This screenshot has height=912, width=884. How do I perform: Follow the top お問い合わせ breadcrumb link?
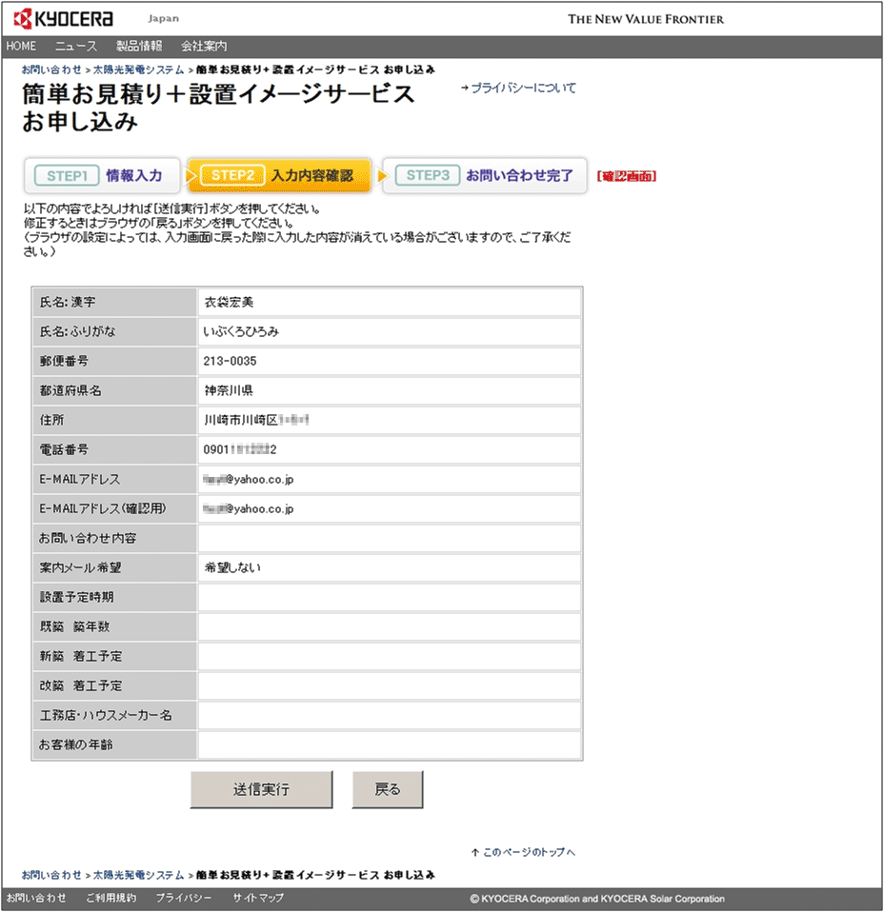[x=51, y=69]
